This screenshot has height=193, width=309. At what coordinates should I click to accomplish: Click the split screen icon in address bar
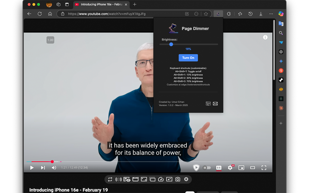pyautogui.click(x=187, y=14)
